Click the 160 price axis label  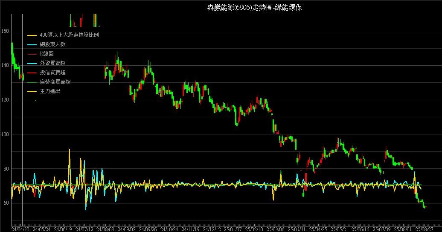point(5,31)
